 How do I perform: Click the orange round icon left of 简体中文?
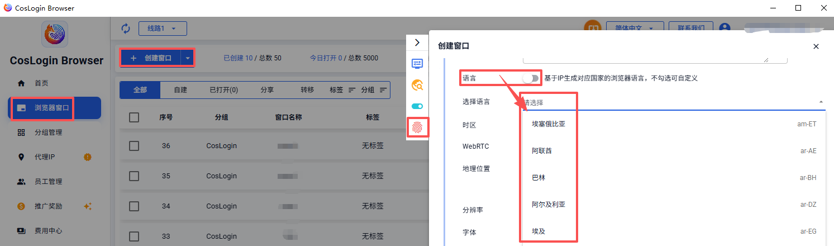pos(592,28)
